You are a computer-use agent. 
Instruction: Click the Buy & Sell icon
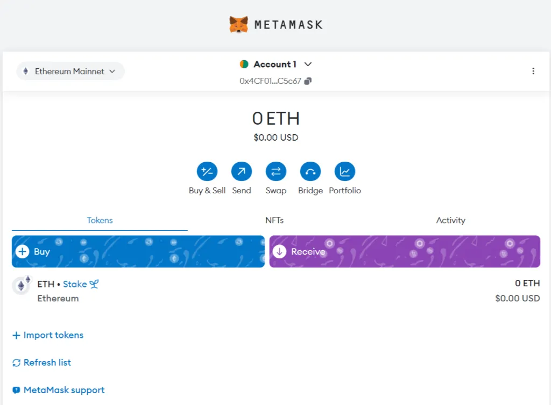[x=207, y=172]
